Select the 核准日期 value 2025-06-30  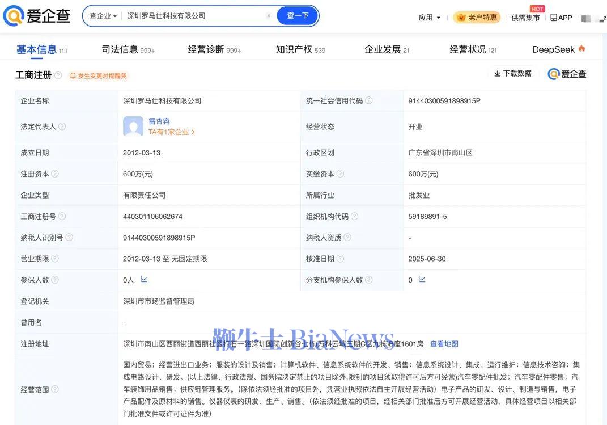pos(427,259)
